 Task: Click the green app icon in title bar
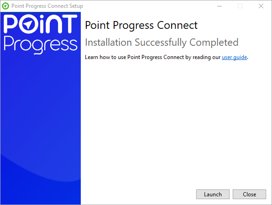click(x=5, y=6)
